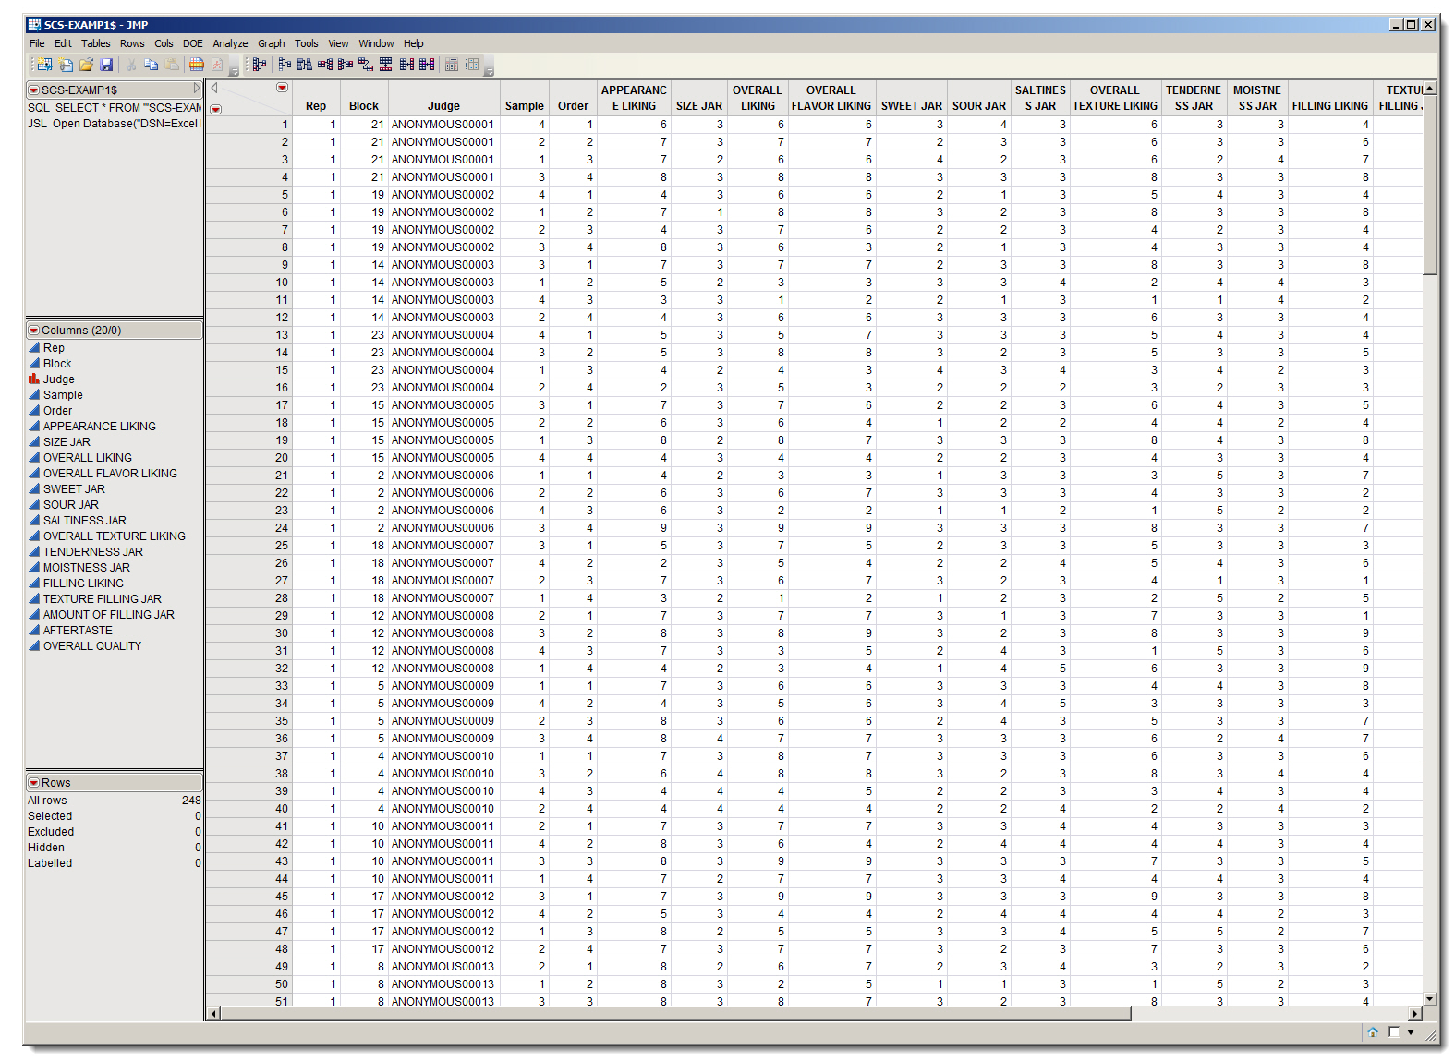This screenshot has height=1060, width=1455.
Task: Click the SQL SELECT script entry in table panel
Action: pyautogui.click(x=114, y=107)
